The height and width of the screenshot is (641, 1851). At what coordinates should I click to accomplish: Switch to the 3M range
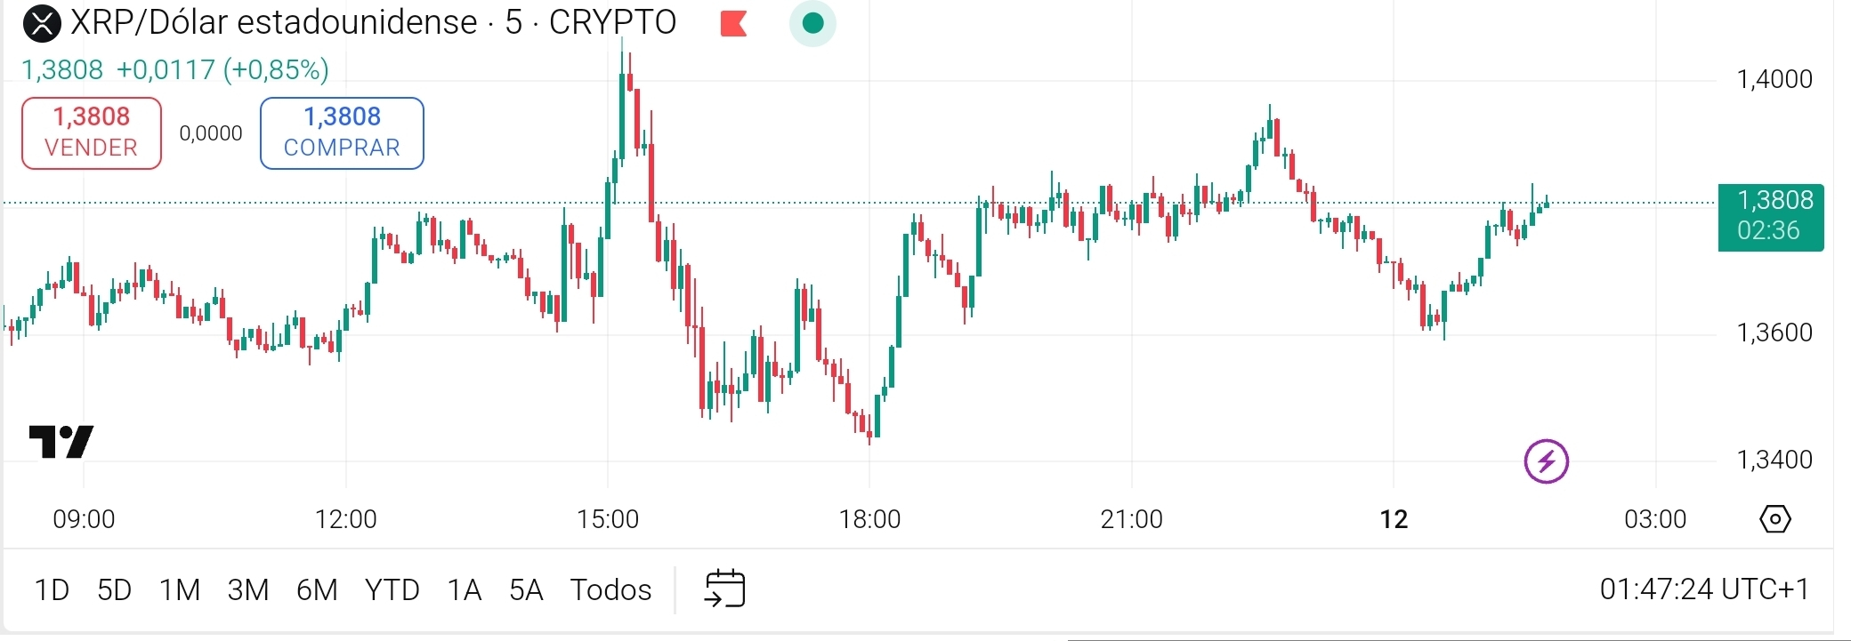point(247,589)
